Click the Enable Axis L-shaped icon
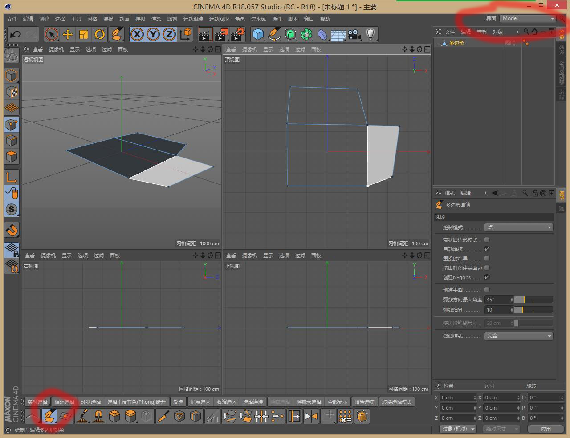This screenshot has width=570, height=438. point(12,177)
